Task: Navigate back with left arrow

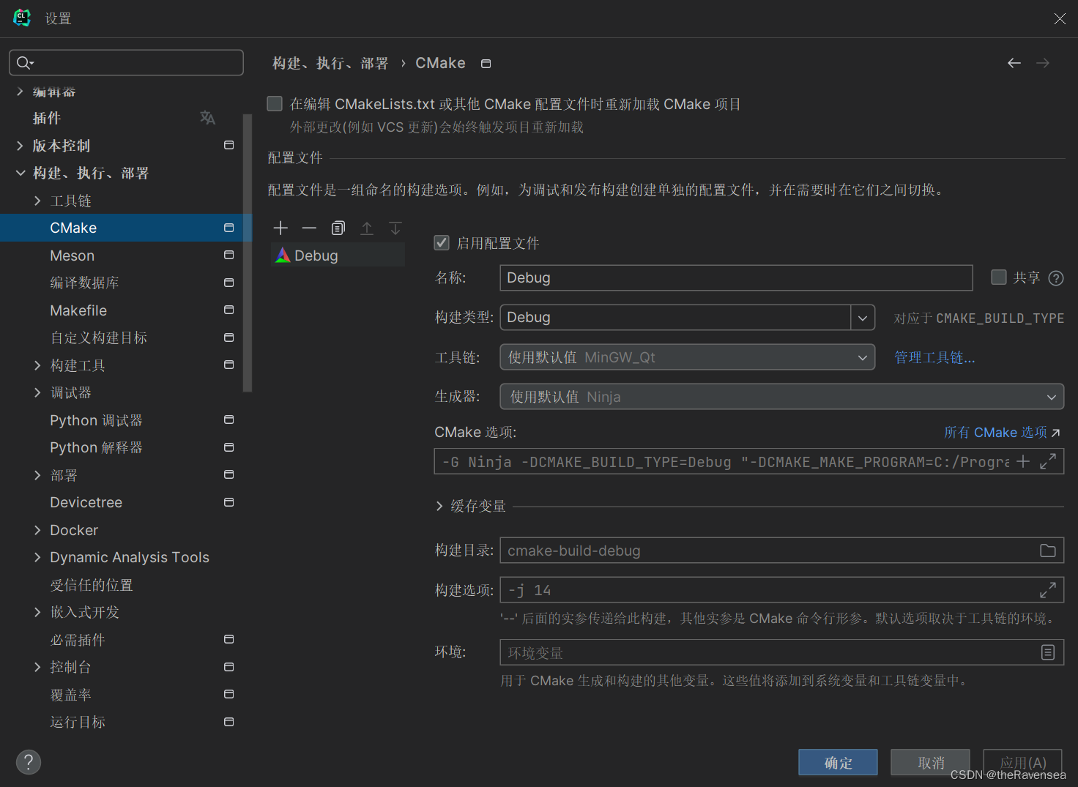Action: pyautogui.click(x=1014, y=64)
